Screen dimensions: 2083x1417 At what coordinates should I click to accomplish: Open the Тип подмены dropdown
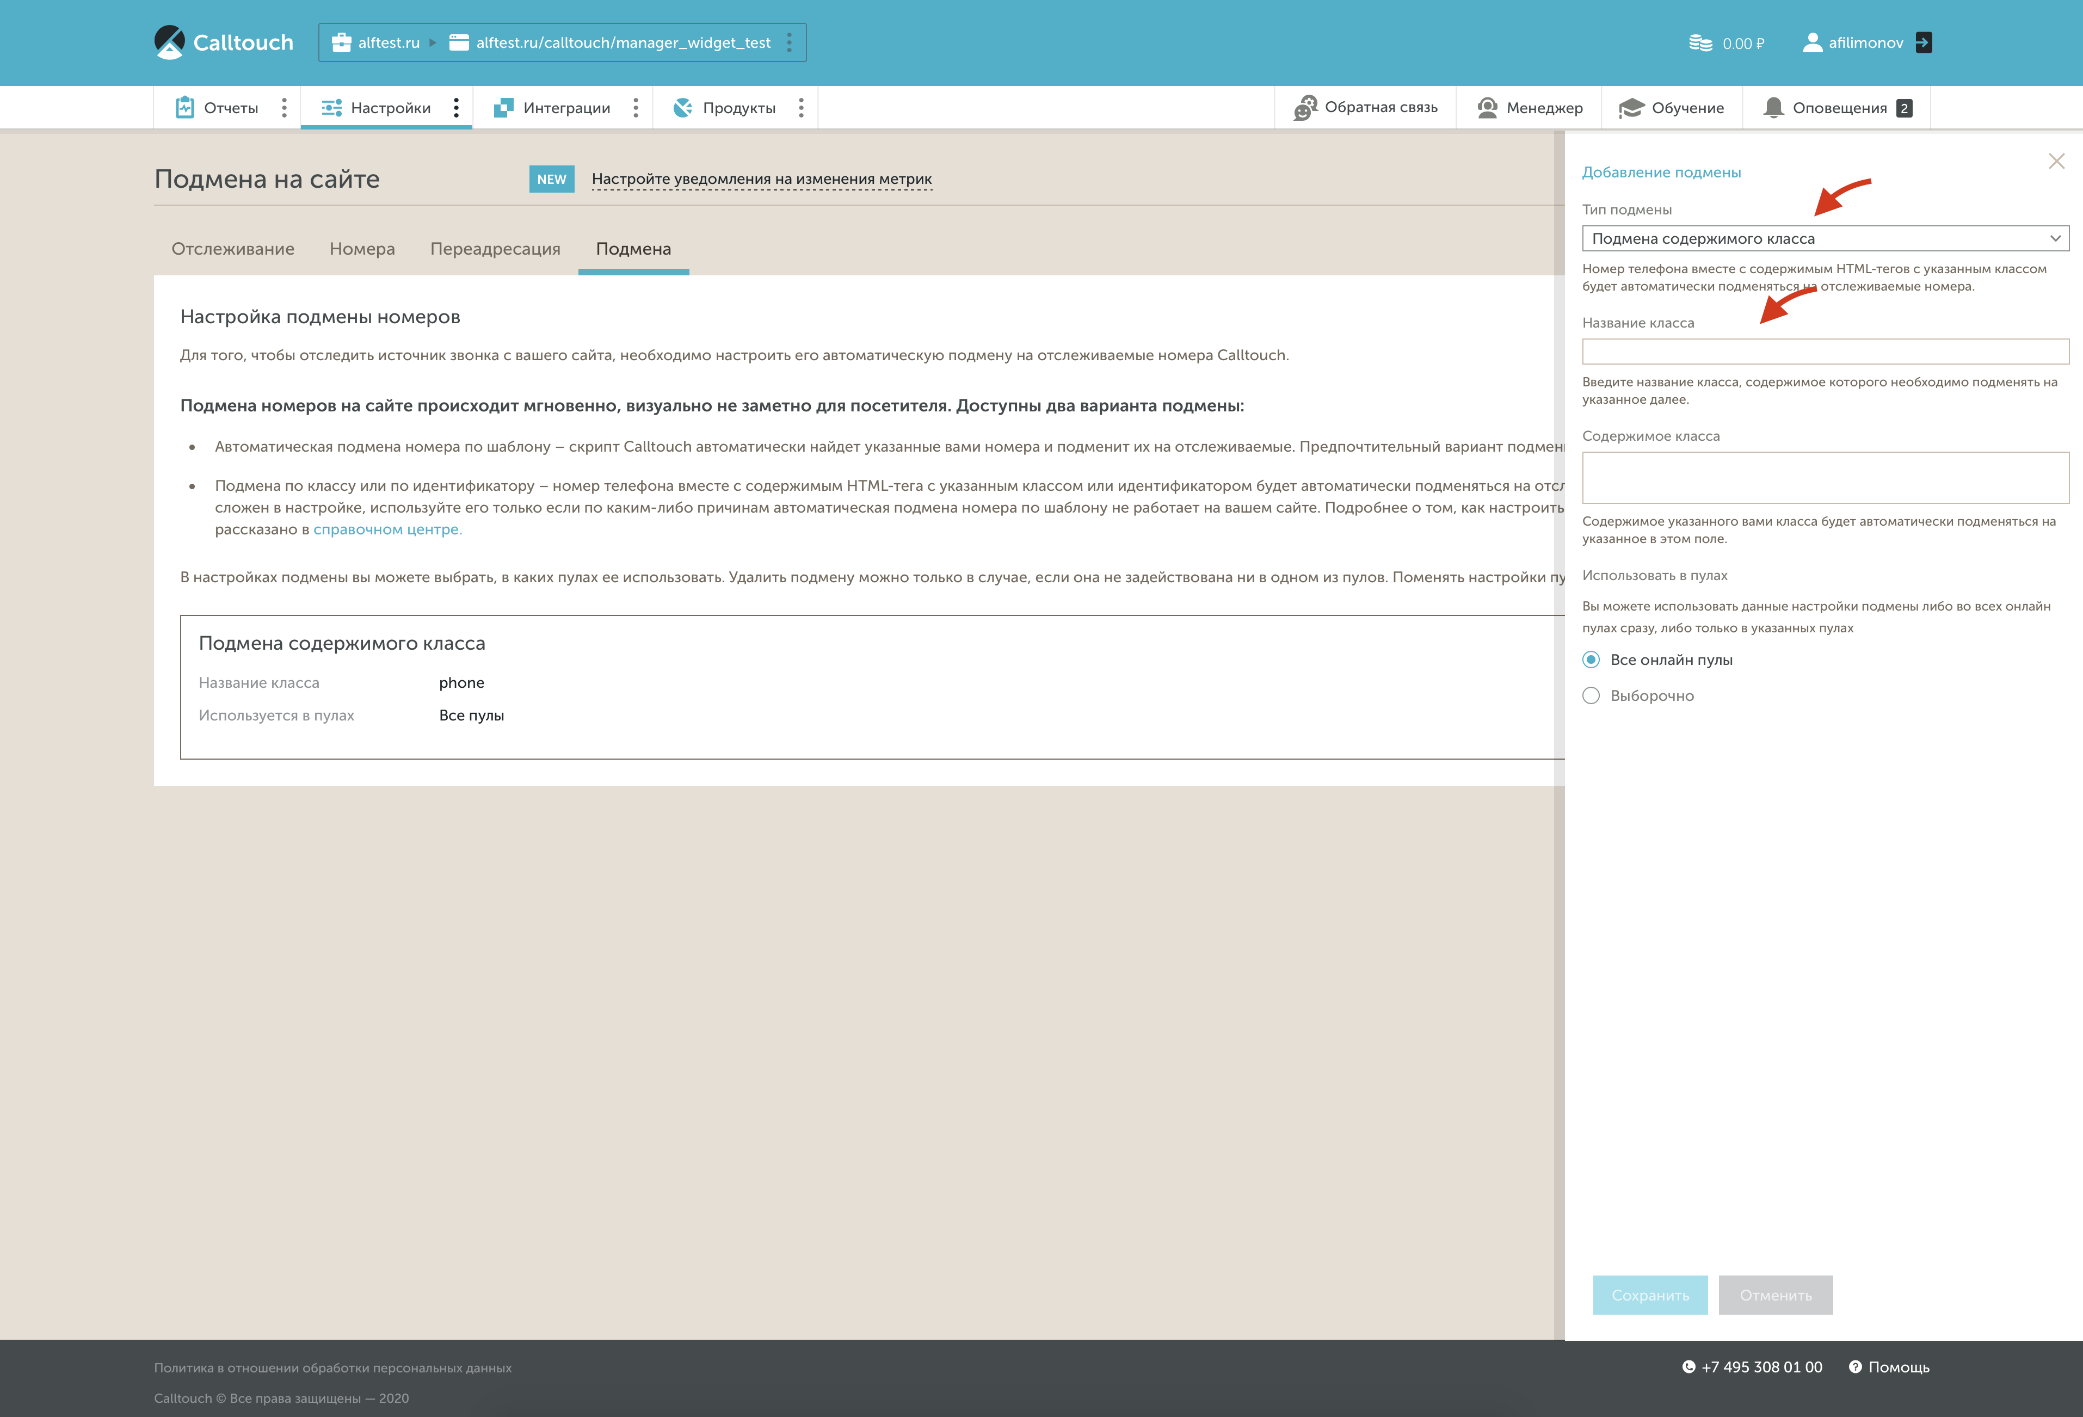coord(1825,238)
